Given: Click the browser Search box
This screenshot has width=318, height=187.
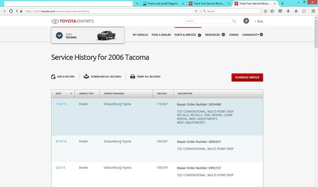Looking at the screenshot, I should click(231, 11).
